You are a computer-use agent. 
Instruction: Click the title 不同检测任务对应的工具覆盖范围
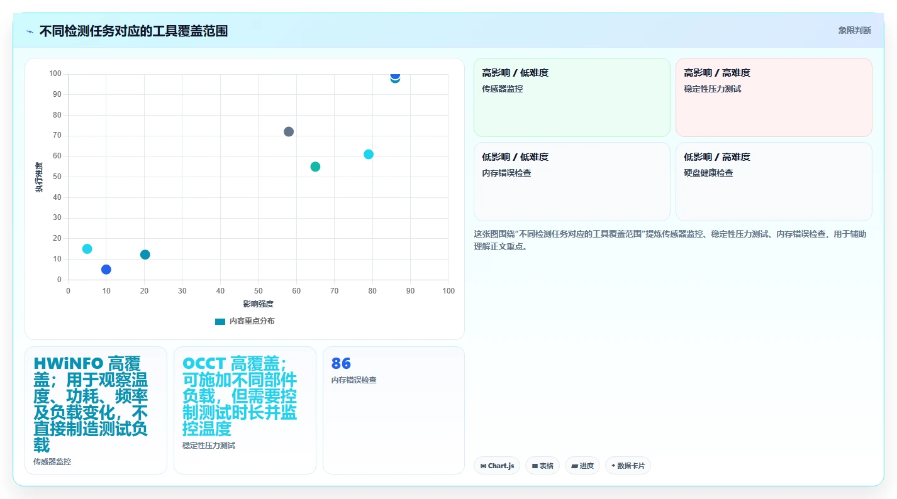point(133,31)
